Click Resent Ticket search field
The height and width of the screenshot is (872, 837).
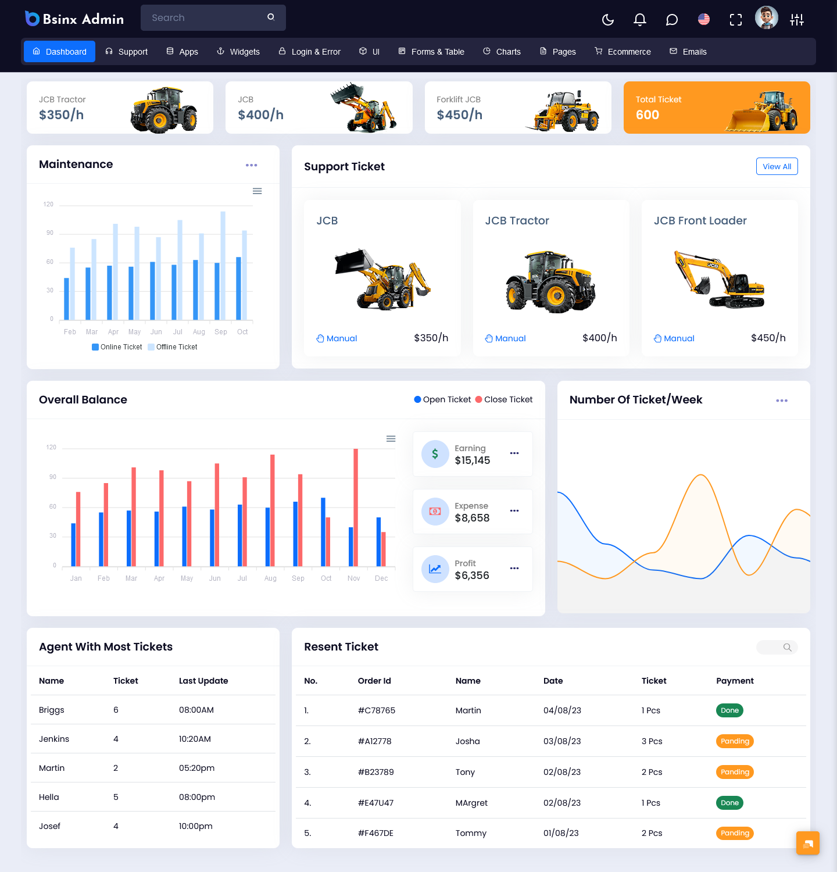click(x=777, y=647)
